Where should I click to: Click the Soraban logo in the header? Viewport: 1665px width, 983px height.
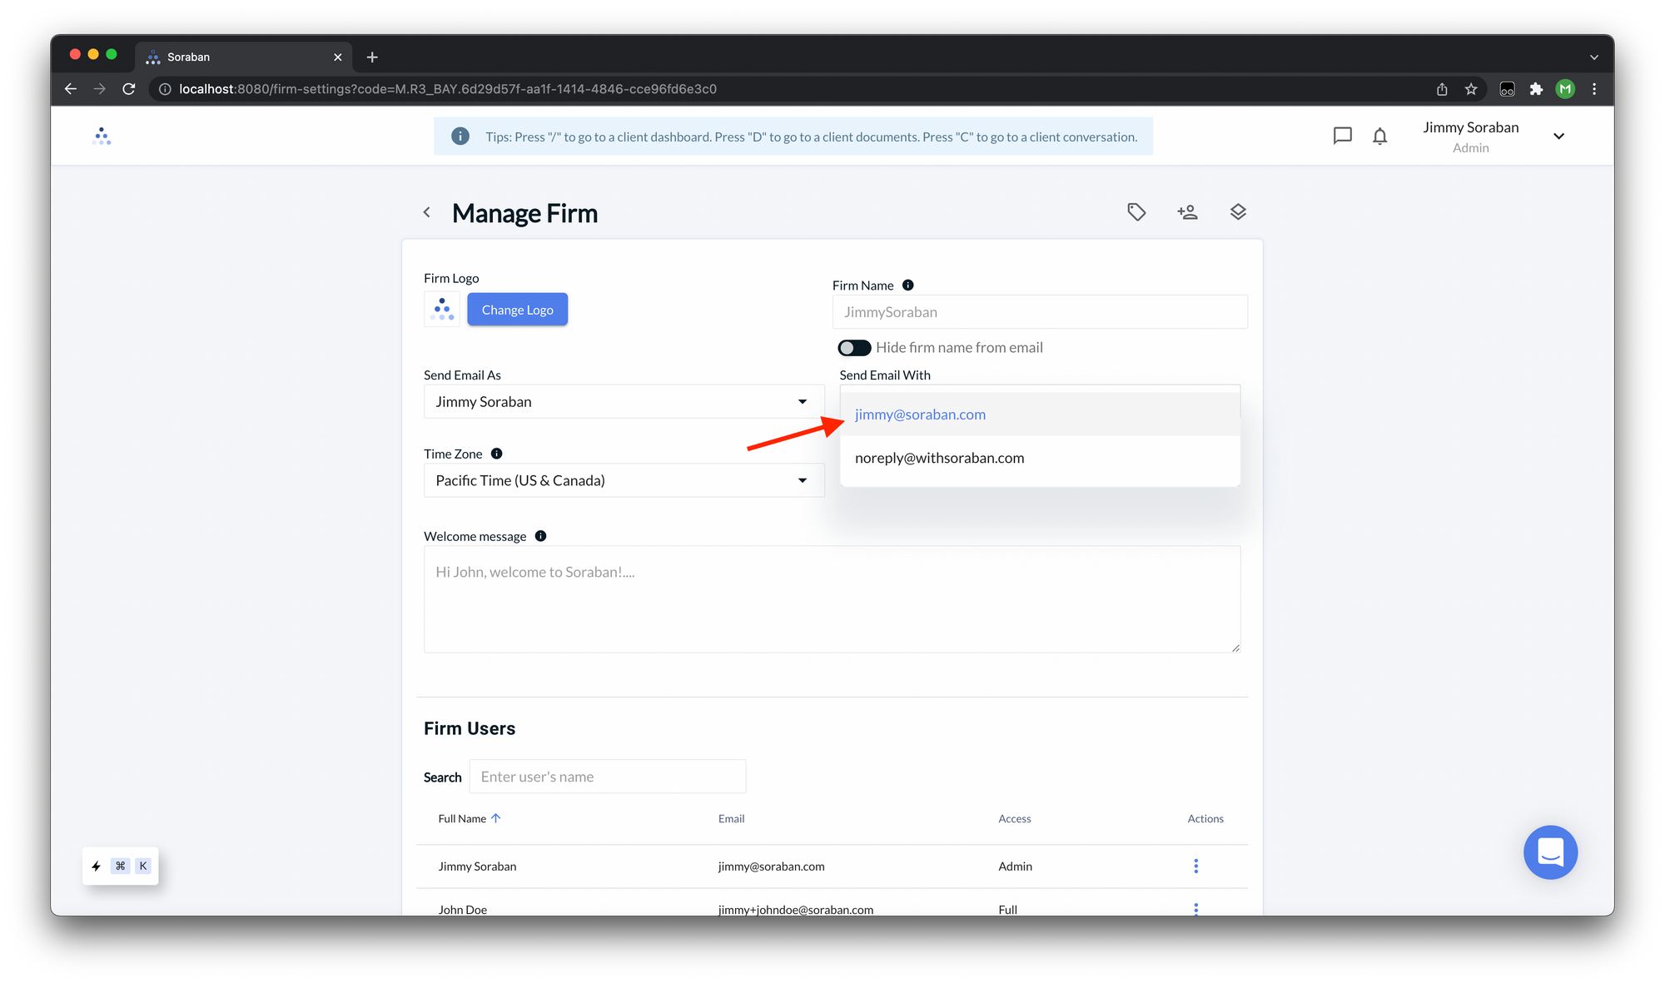(x=102, y=137)
